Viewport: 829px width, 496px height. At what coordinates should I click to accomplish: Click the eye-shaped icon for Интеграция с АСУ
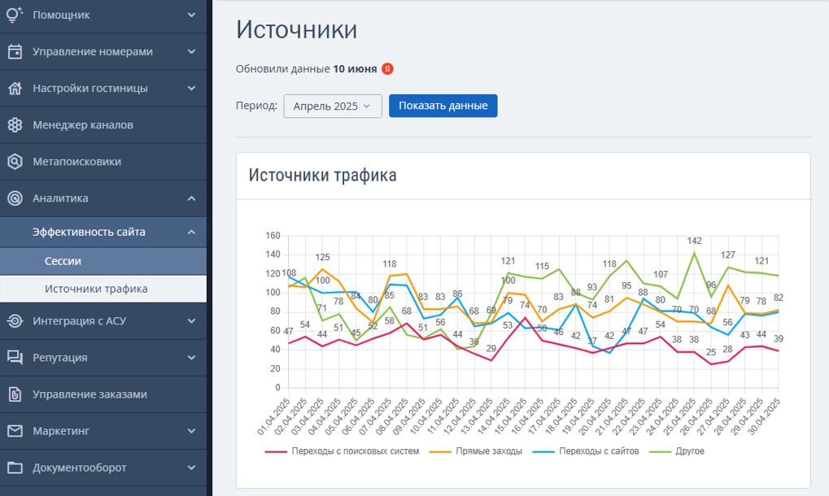15,320
